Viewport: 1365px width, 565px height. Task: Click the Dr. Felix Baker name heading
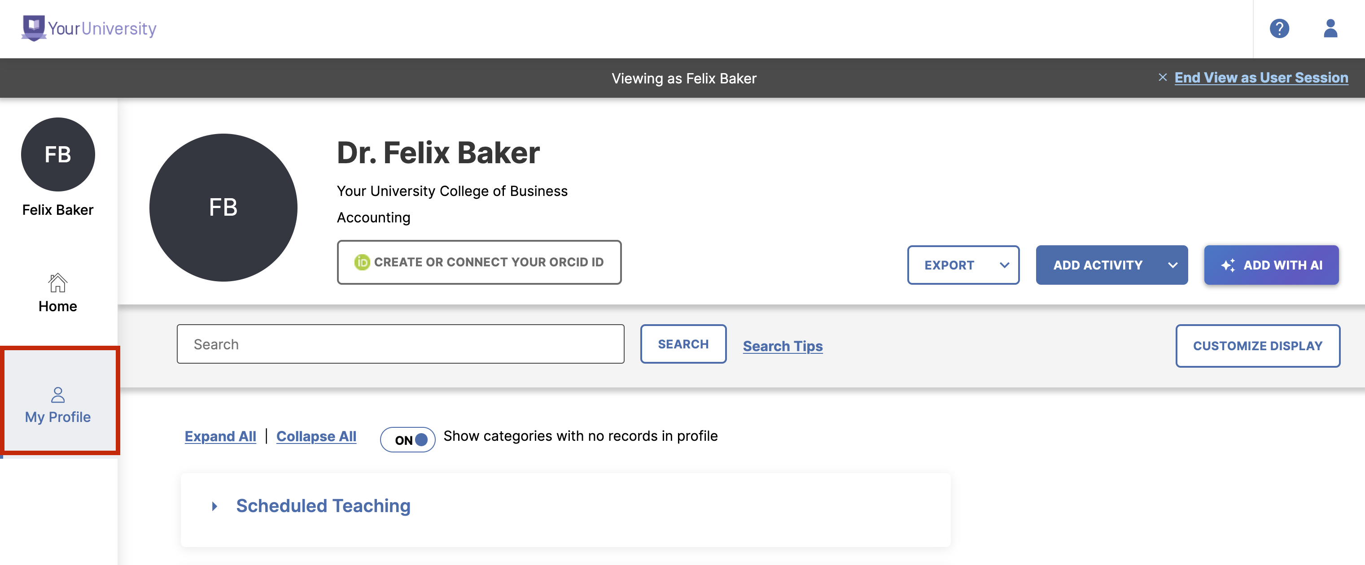tap(438, 152)
